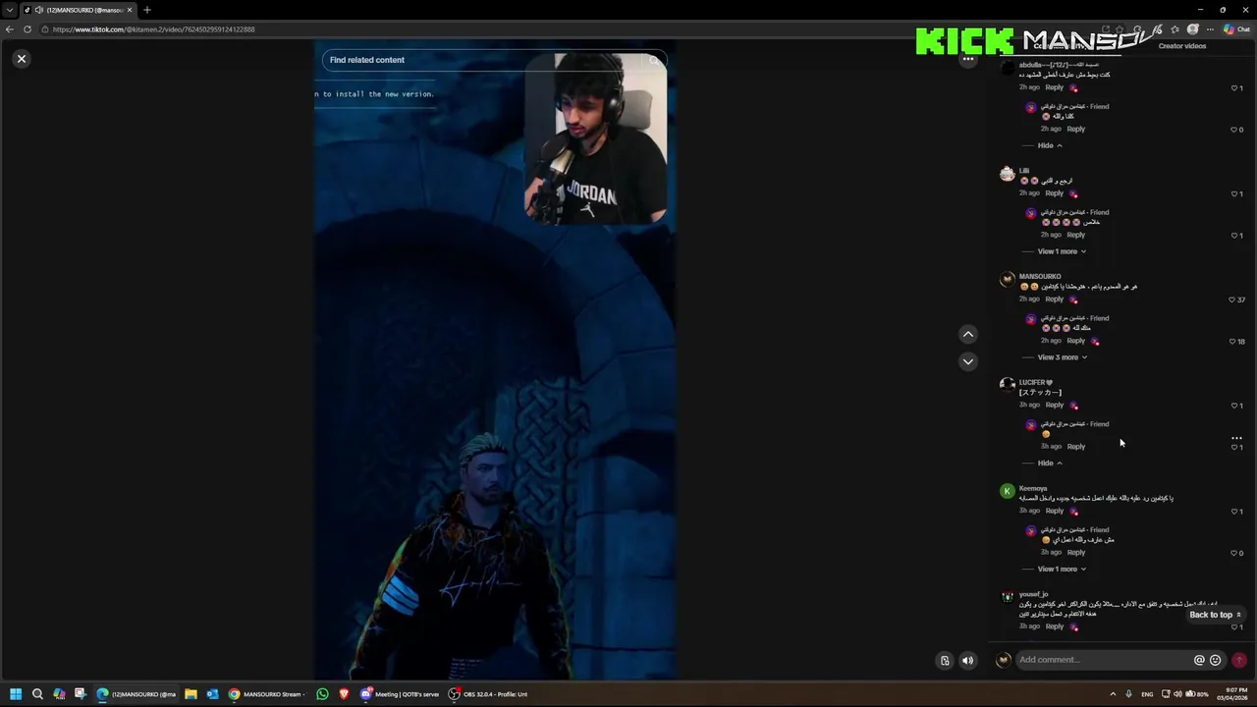The image size is (1257, 707).
Task: Open Keemoya's green K avatar
Action: [1007, 491]
